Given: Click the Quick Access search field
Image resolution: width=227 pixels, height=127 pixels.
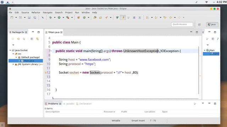Looking at the screenshot, I should [182, 24].
